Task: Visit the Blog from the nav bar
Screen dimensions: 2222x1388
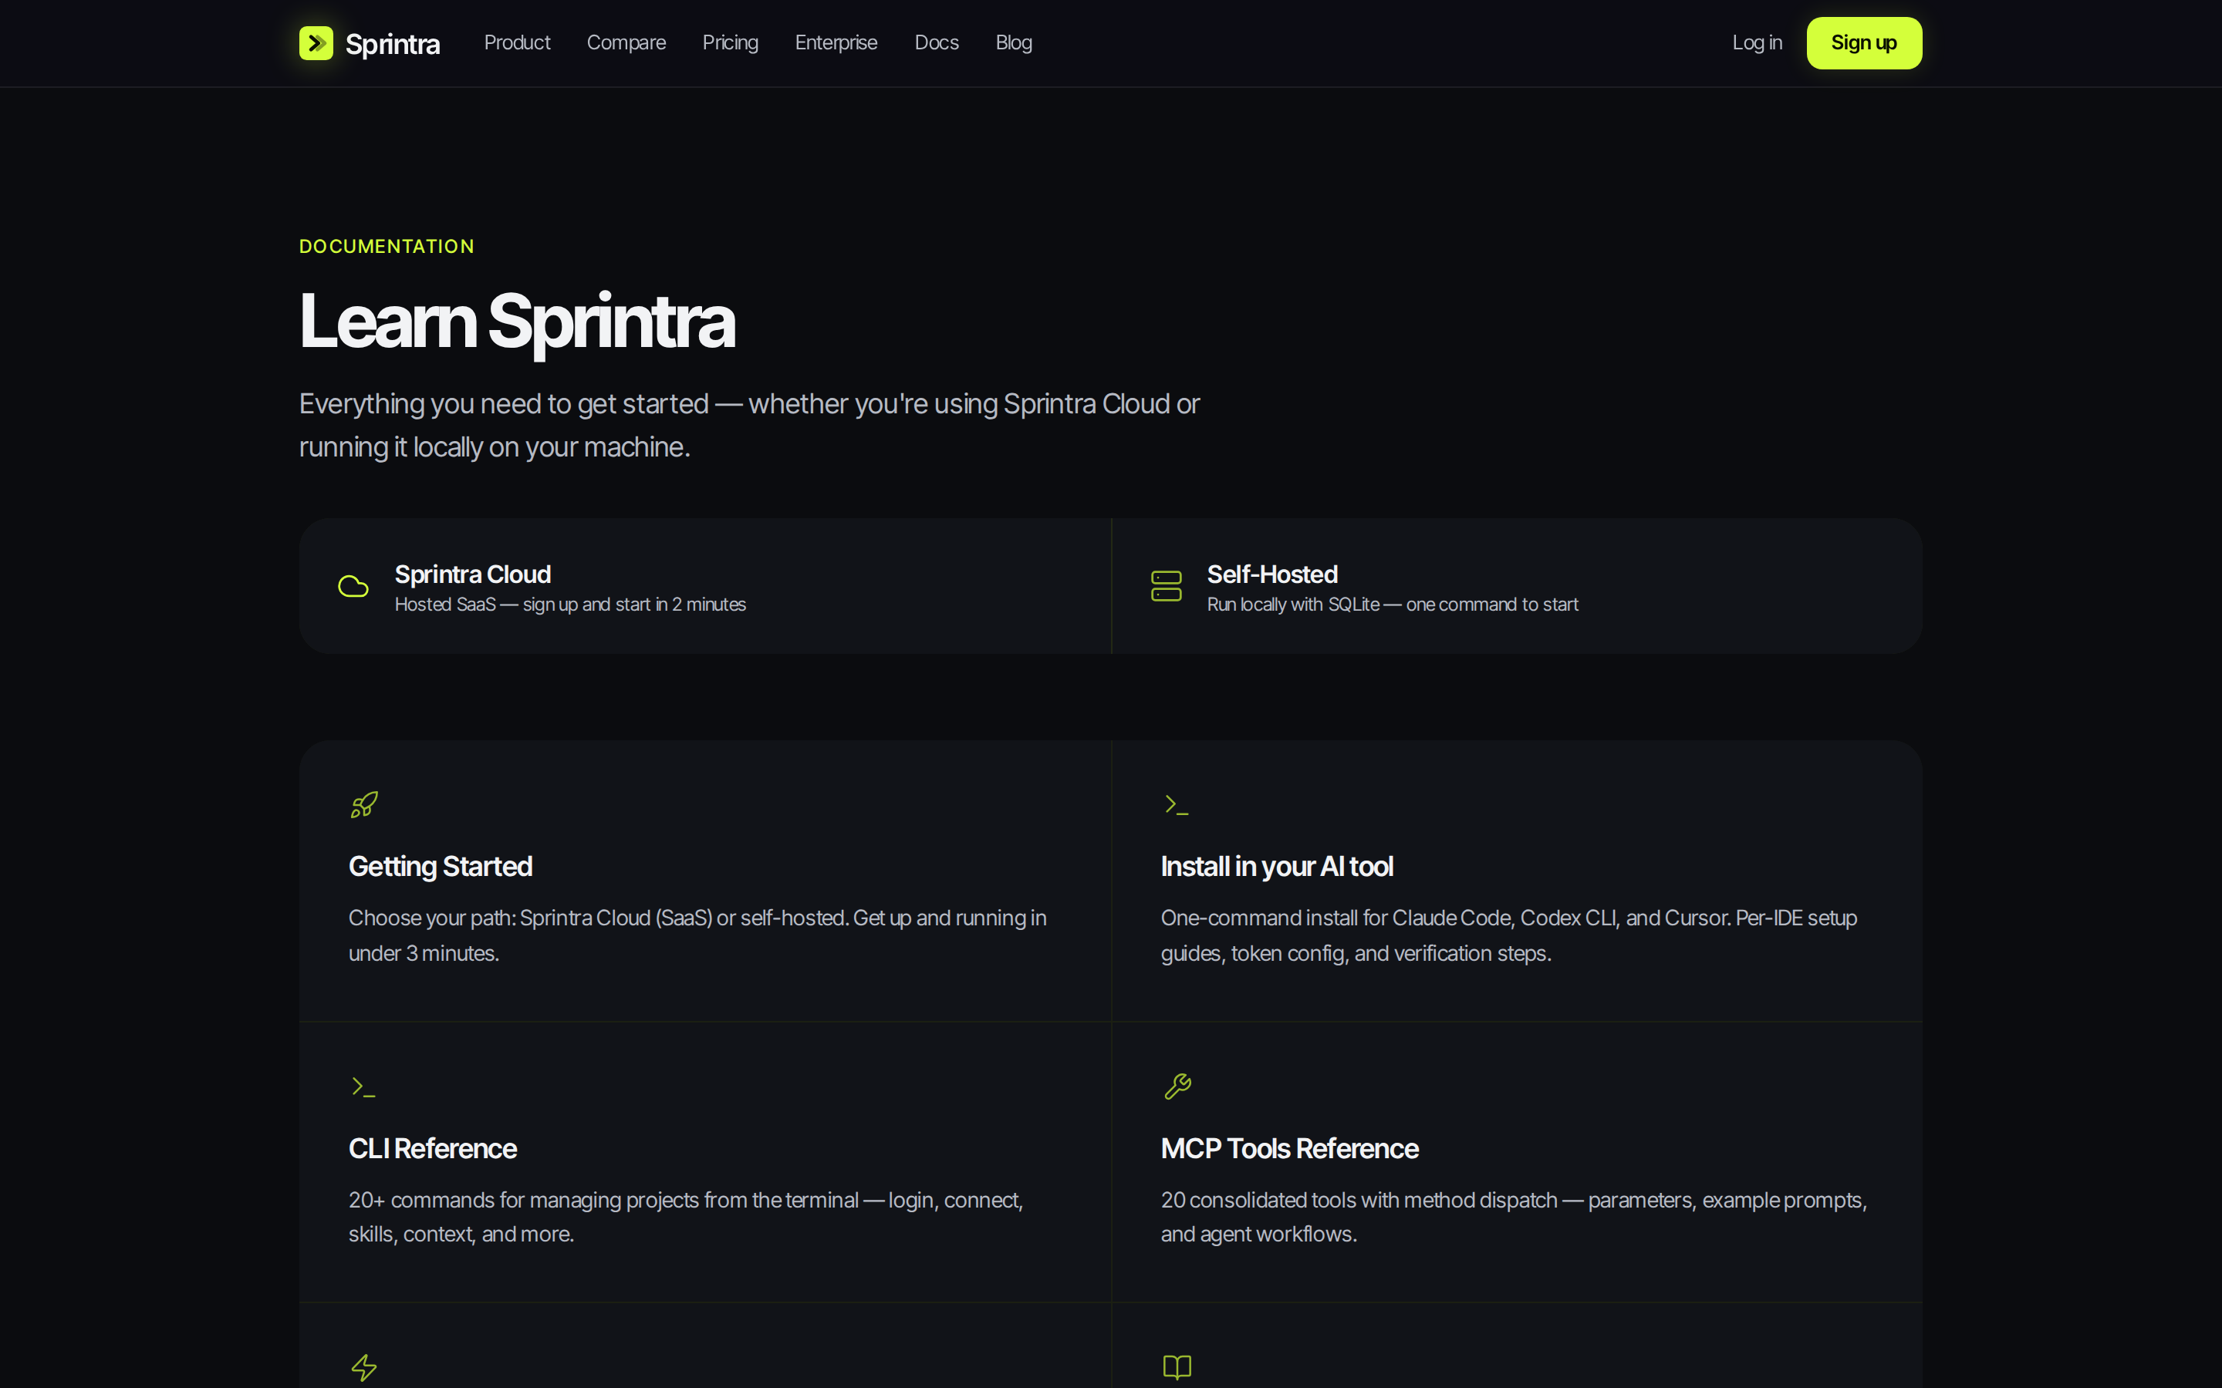Action: (1014, 43)
